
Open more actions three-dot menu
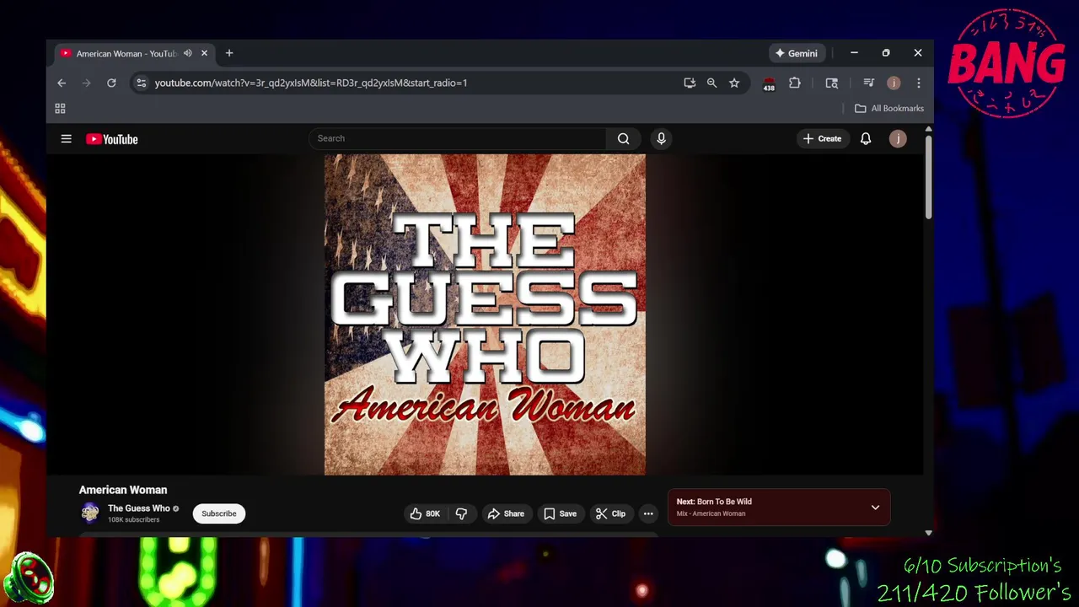648,513
